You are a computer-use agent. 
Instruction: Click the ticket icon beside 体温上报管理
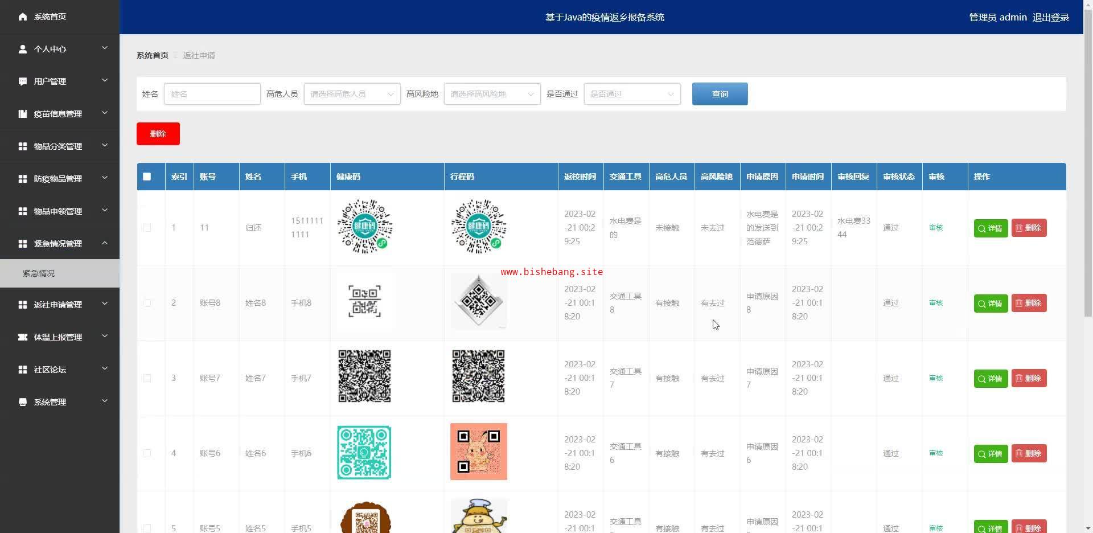pyautogui.click(x=22, y=337)
